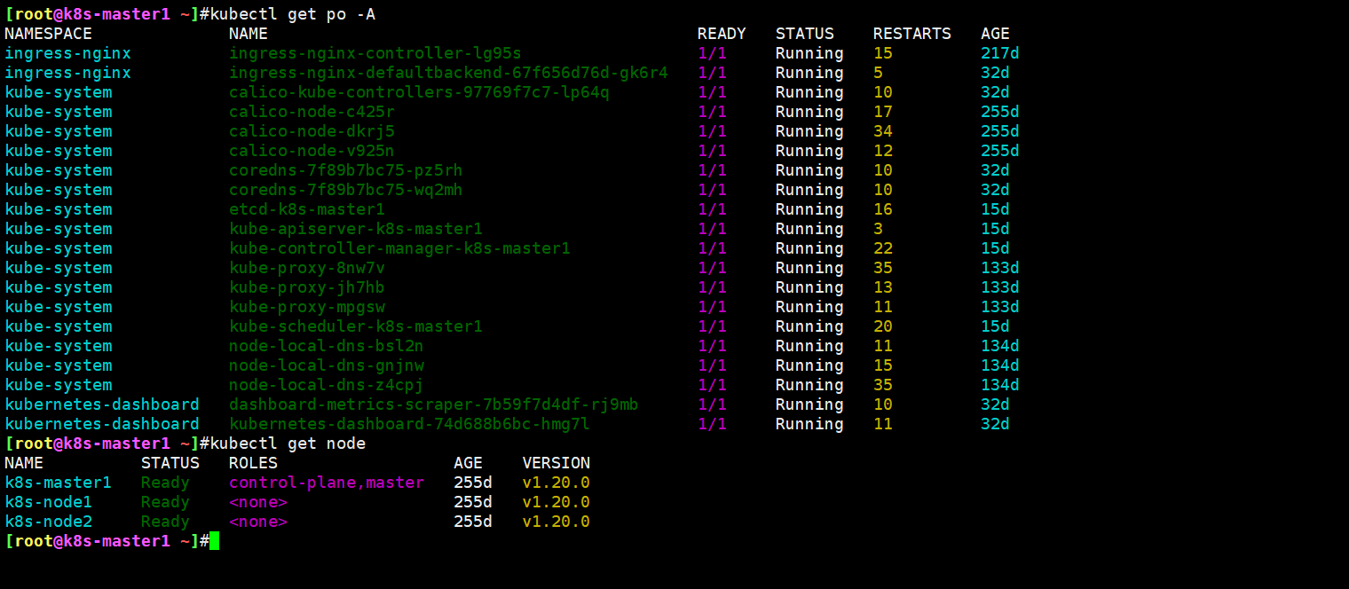Click the Ready status of k8s-node1
Image resolution: width=1349 pixels, height=589 pixels.
click(x=165, y=502)
